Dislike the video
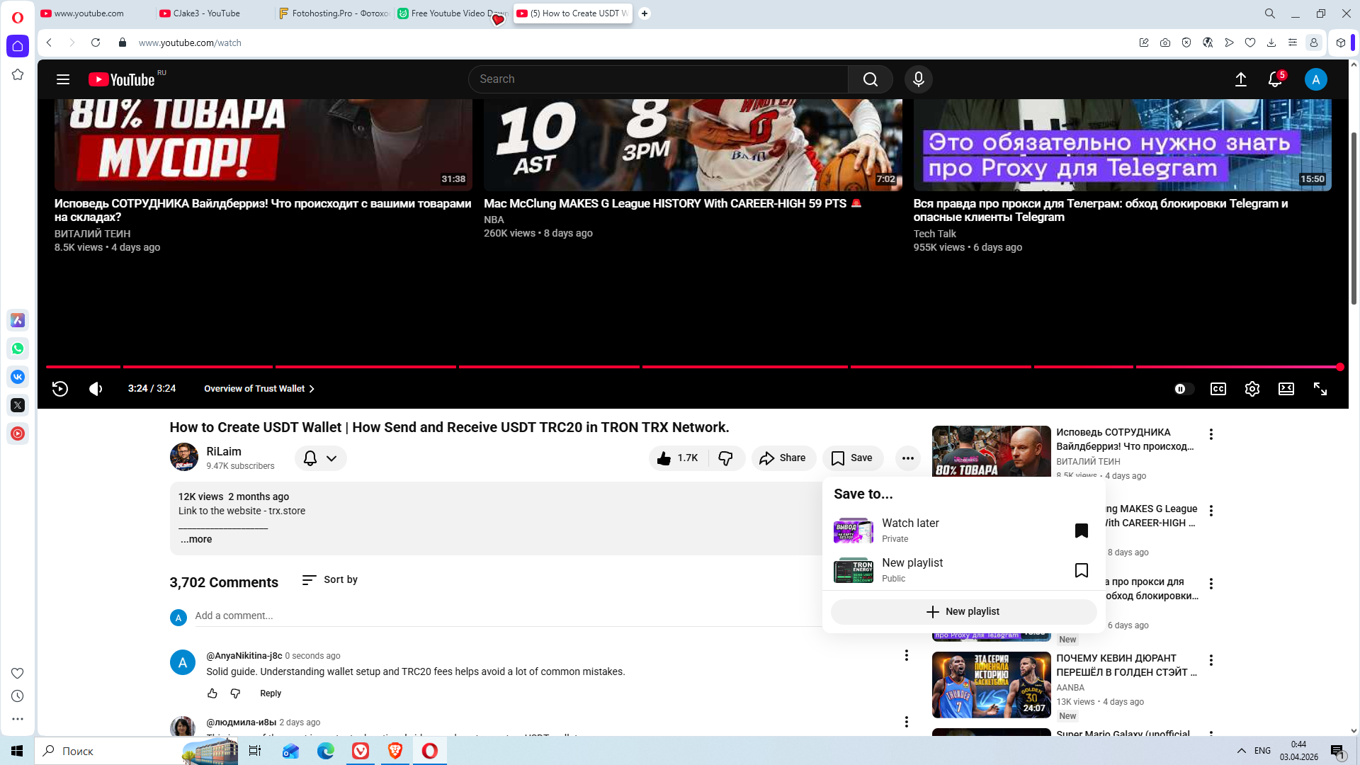The image size is (1360, 765). click(725, 458)
